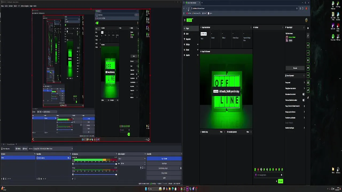Open Filtreler button in OBS source toolbar

point(25,149)
